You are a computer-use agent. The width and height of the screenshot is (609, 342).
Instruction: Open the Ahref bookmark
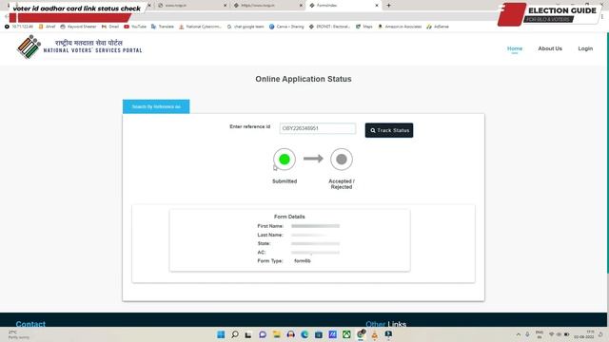point(47,27)
